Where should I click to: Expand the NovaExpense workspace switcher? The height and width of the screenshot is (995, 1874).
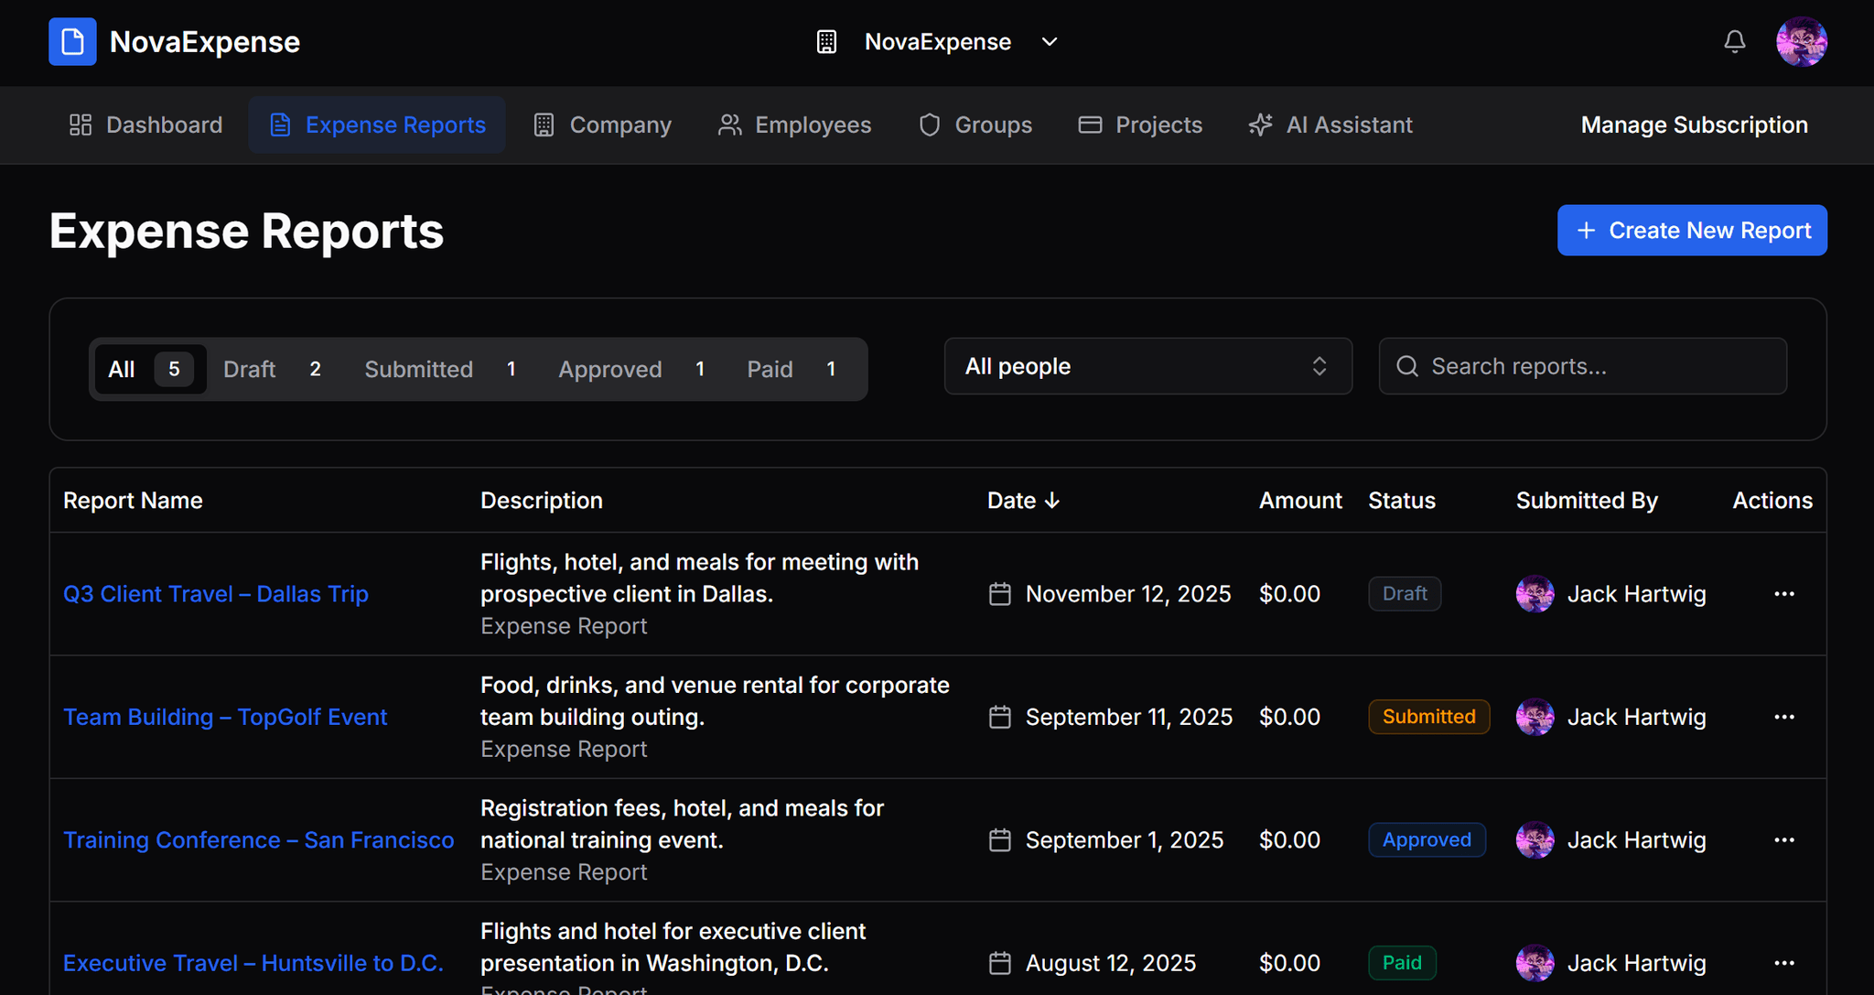click(1049, 41)
